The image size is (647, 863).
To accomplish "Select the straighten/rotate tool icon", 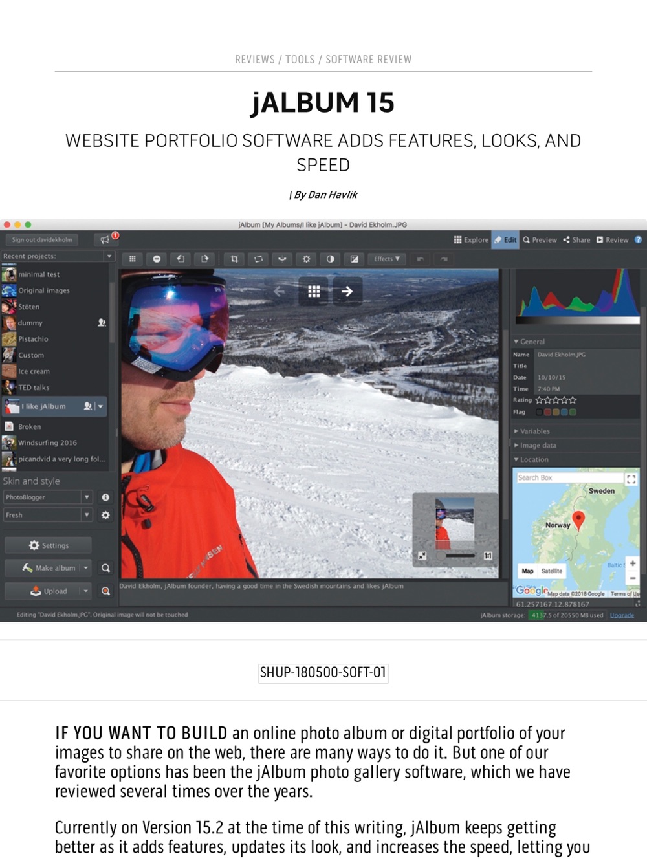I will click(258, 259).
